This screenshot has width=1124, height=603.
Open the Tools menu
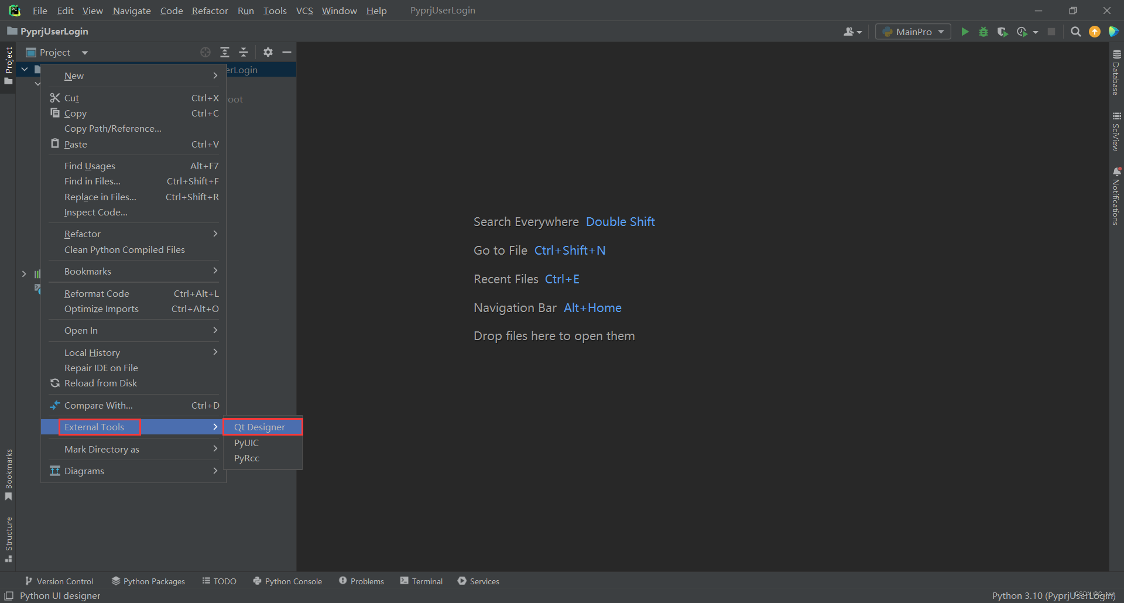coord(275,11)
